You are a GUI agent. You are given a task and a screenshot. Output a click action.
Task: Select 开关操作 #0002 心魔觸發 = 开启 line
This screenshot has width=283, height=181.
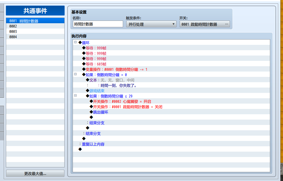[171, 101]
